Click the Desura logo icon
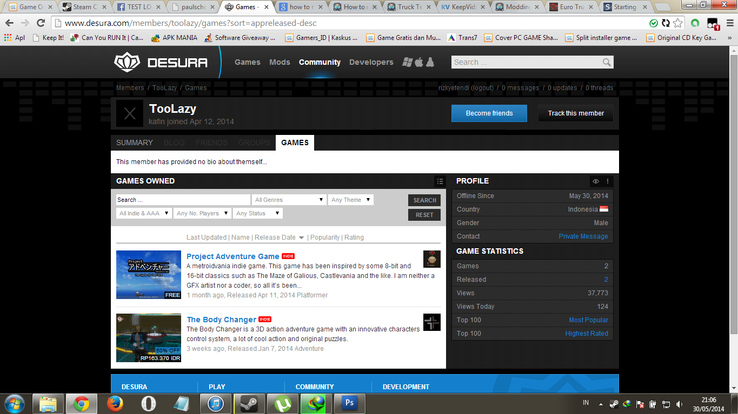This screenshot has width=738, height=414. [x=127, y=62]
